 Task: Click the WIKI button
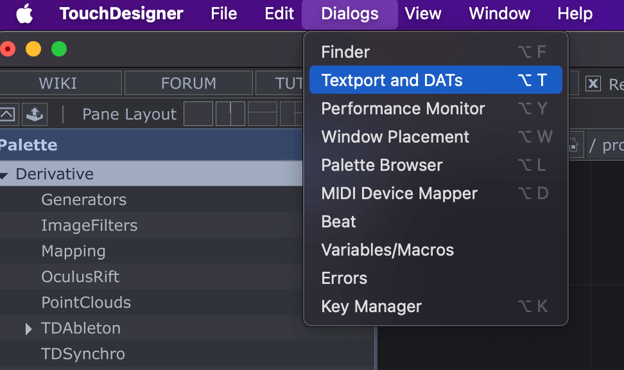tap(60, 84)
